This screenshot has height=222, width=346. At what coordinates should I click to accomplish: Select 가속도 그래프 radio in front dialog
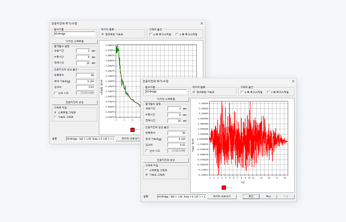pos(147,175)
